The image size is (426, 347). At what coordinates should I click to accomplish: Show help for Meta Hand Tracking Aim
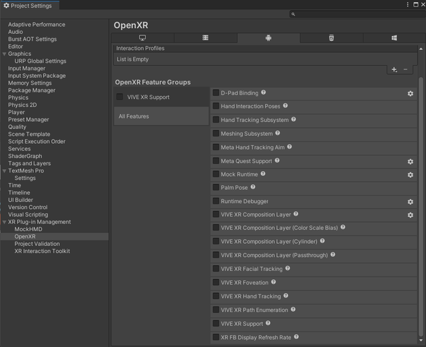(x=290, y=147)
